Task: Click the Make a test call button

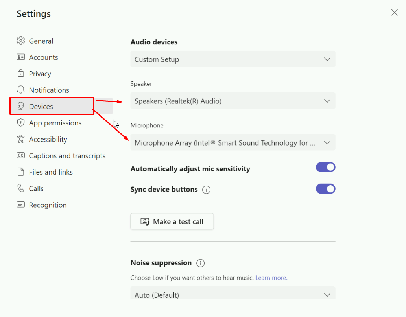Action: point(172,221)
